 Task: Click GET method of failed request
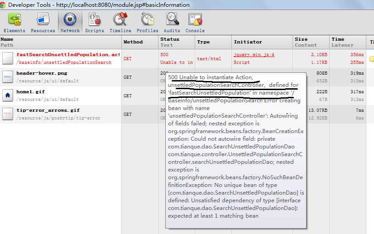click(x=128, y=59)
